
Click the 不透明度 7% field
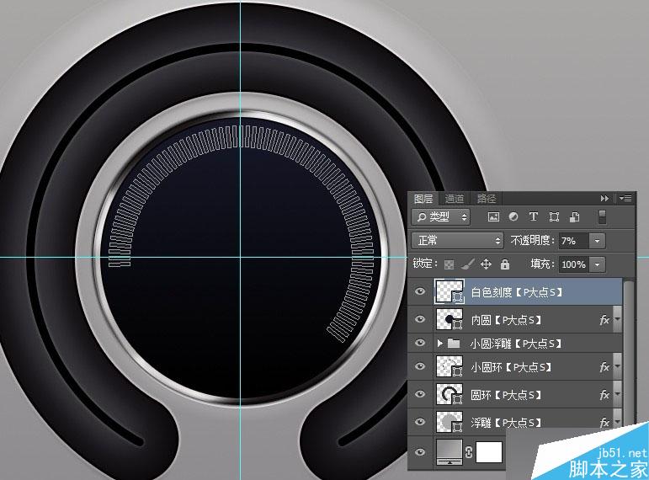coord(574,241)
